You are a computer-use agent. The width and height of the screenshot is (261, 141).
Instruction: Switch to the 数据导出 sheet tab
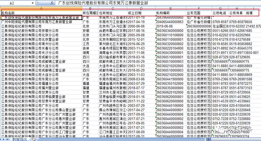click(x=20, y=139)
